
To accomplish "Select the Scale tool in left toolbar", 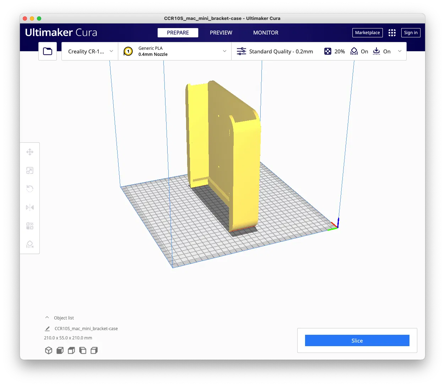I will tap(30, 170).
